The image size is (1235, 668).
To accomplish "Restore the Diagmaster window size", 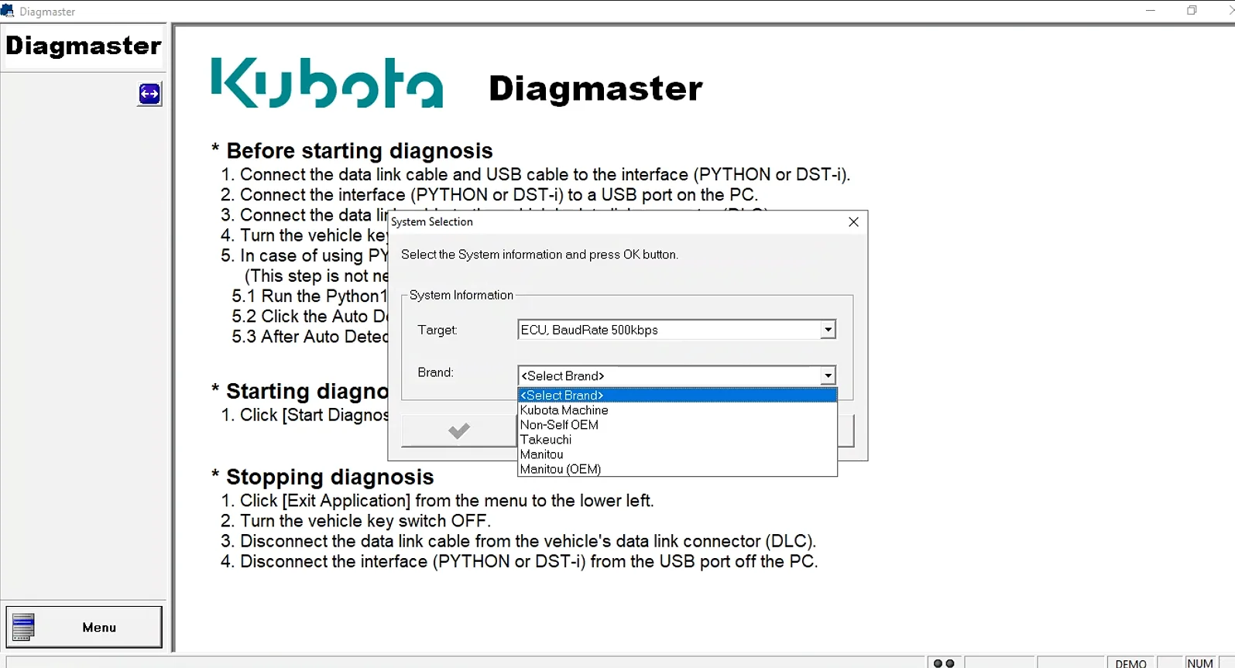I will [1192, 11].
